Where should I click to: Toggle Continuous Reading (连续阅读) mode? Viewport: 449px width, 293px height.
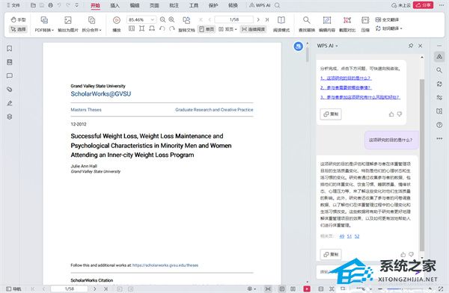click(253, 29)
